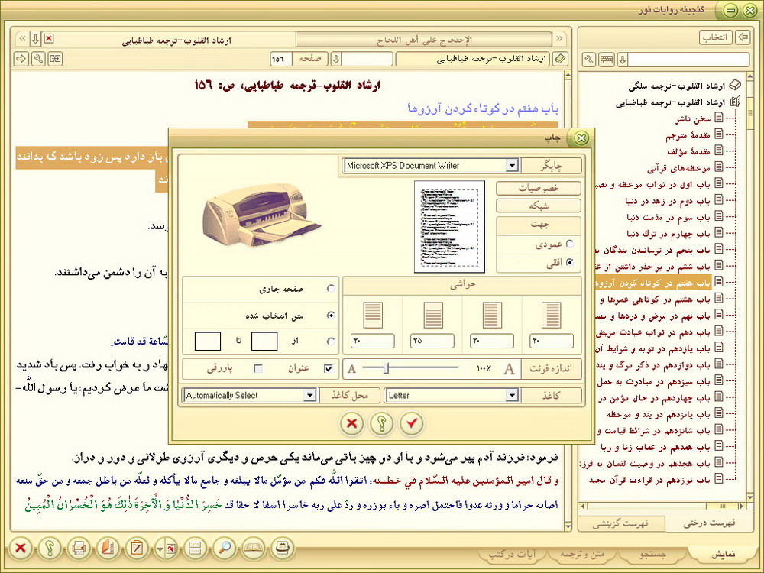Click the از start page input box
This screenshot has height=573, width=764.
tap(264, 341)
